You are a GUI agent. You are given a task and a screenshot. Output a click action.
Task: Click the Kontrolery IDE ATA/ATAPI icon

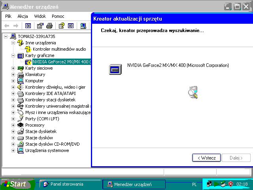(x=21, y=94)
